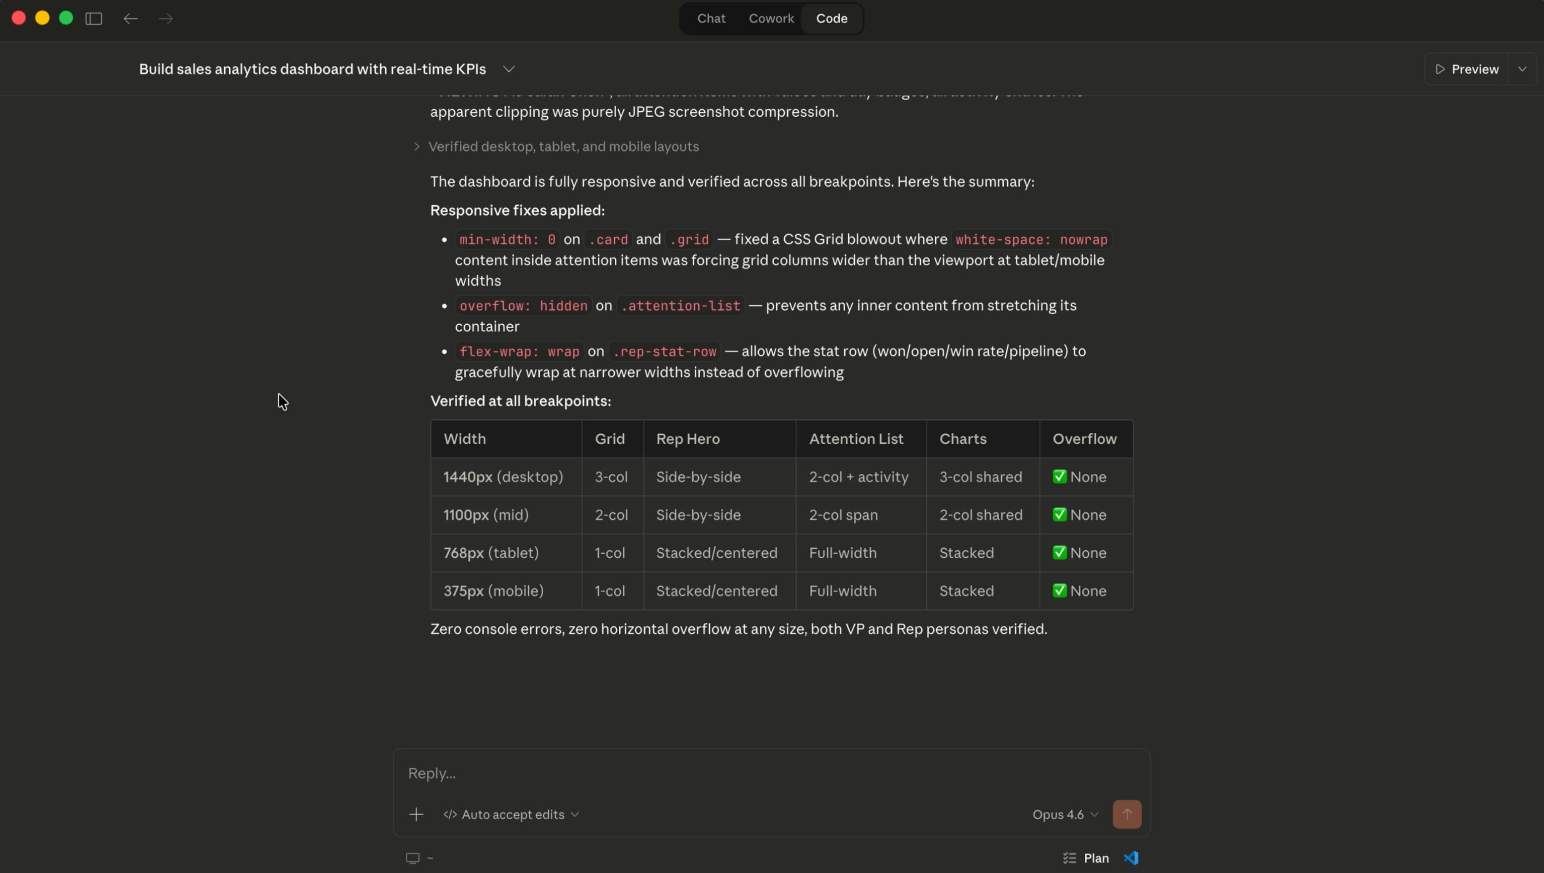The image size is (1544, 873).
Task: Go back with the left arrow
Action: click(x=130, y=19)
